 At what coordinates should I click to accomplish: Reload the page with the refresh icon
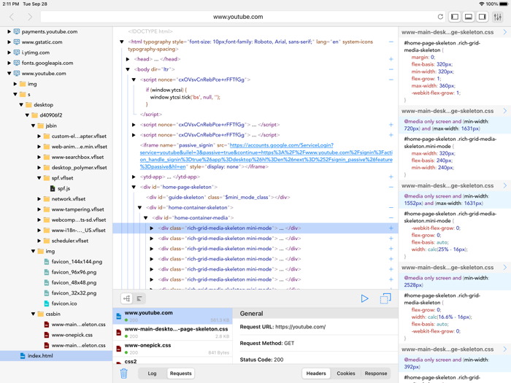coord(440,17)
